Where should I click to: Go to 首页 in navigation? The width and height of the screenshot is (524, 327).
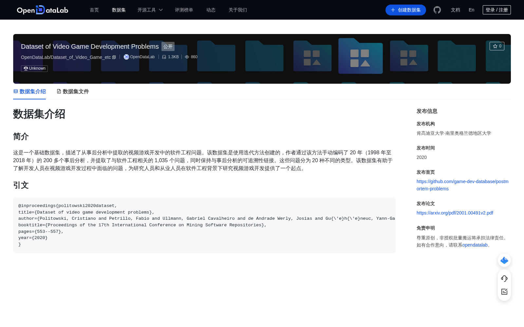94,10
